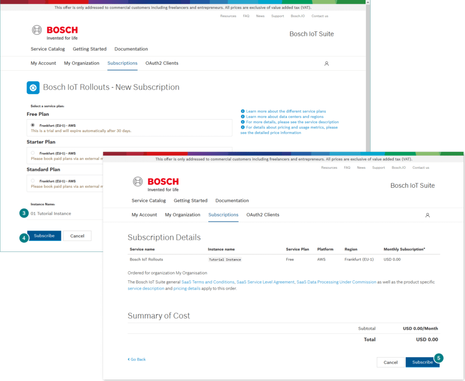Click inside the Instance Name field
The height and width of the screenshot is (381, 465).
coord(50,213)
